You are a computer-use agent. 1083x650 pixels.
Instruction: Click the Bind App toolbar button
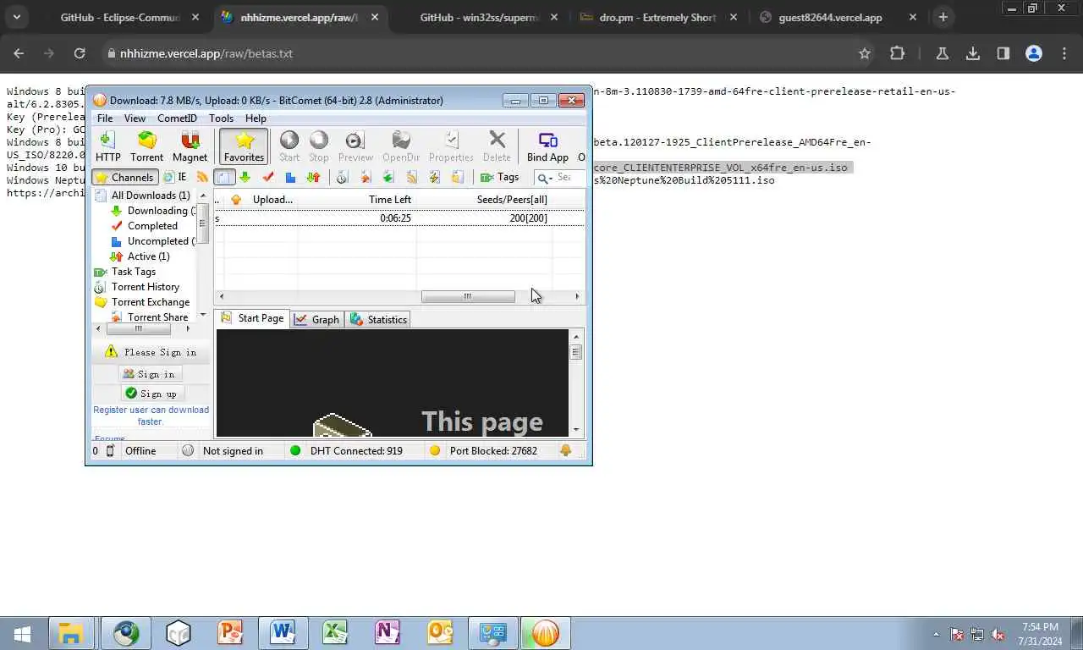[x=547, y=146]
